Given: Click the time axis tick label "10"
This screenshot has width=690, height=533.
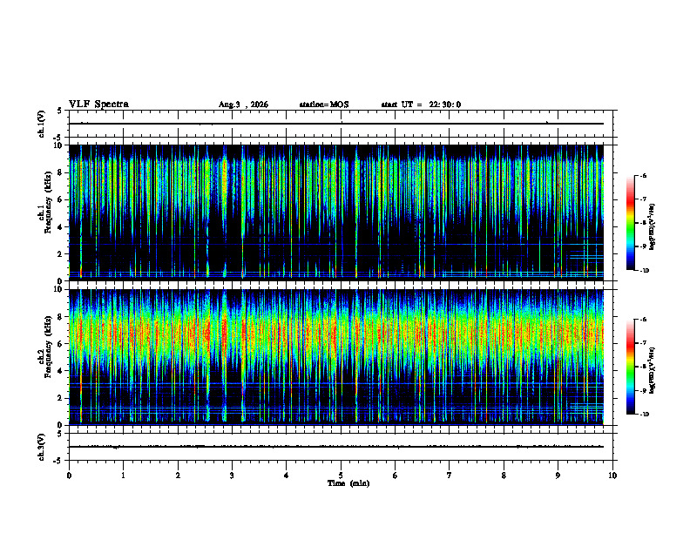Looking at the screenshot, I should point(612,476).
